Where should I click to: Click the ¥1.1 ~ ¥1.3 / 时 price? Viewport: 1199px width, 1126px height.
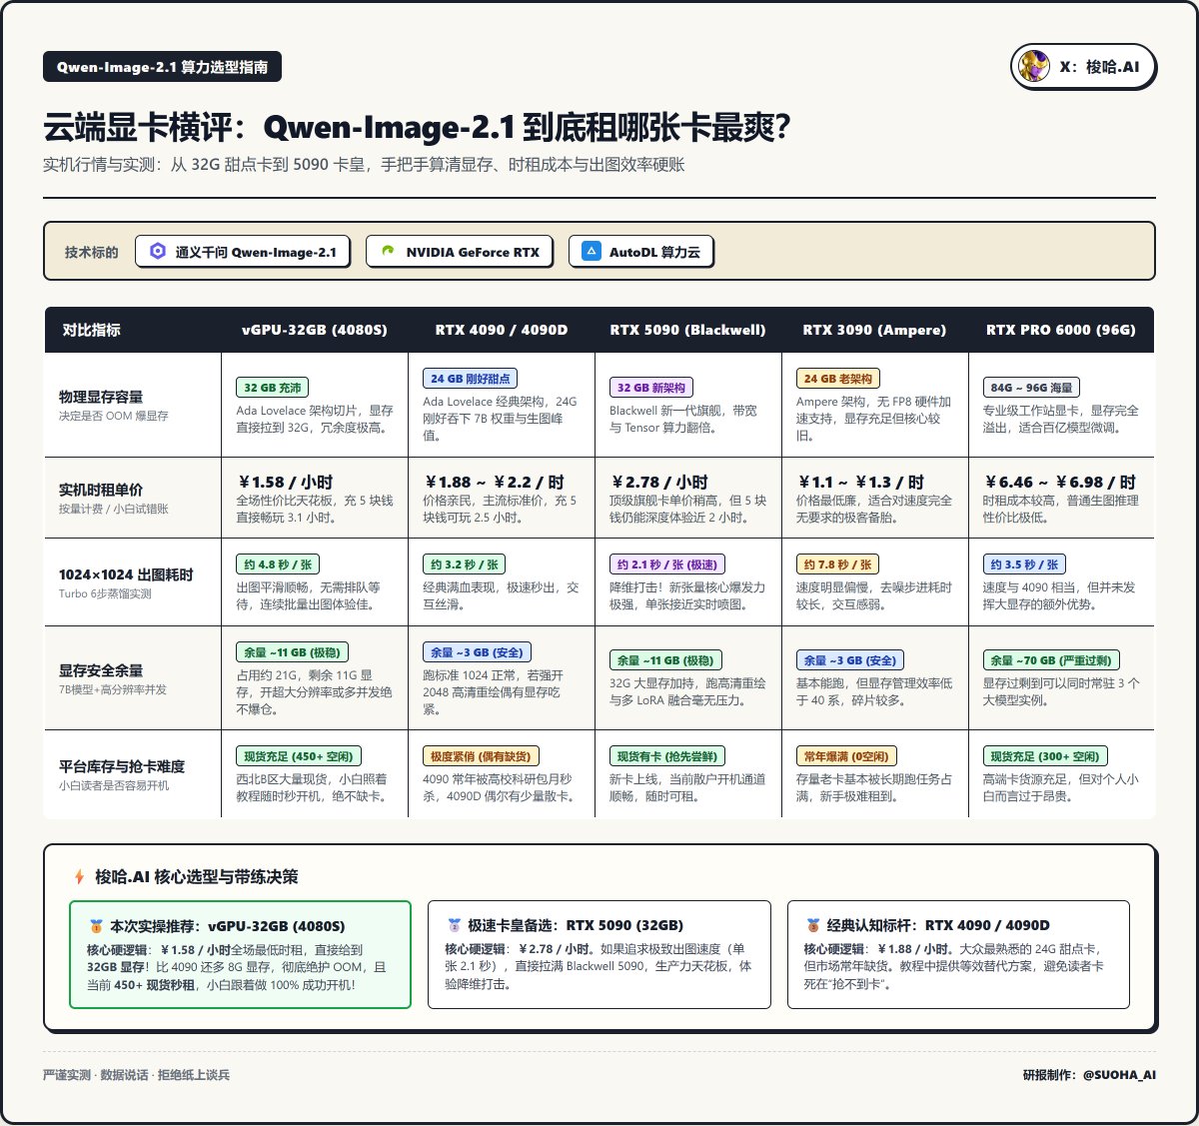(860, 482)
